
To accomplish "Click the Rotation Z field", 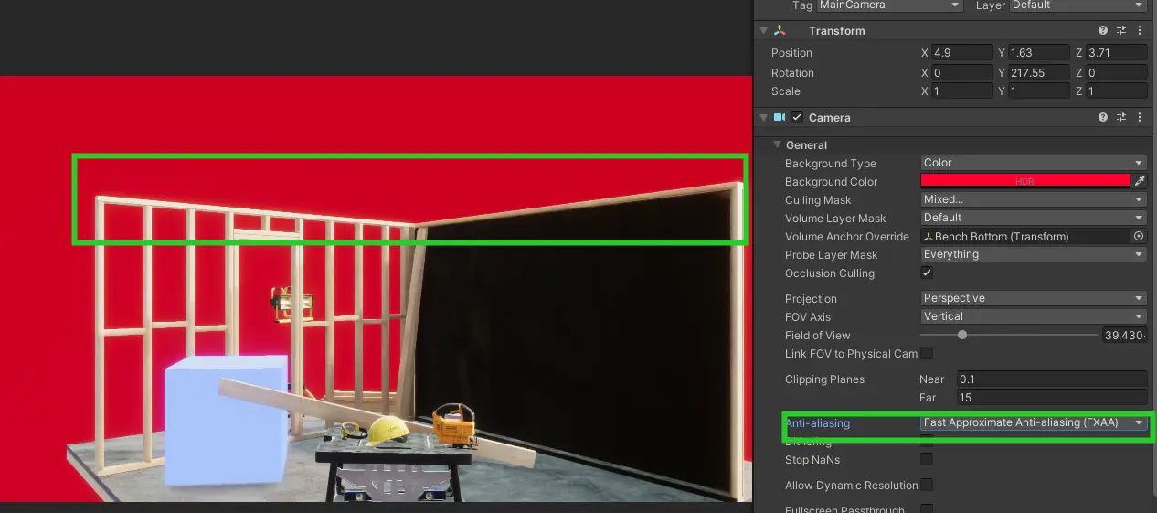I will (1116, 72).
